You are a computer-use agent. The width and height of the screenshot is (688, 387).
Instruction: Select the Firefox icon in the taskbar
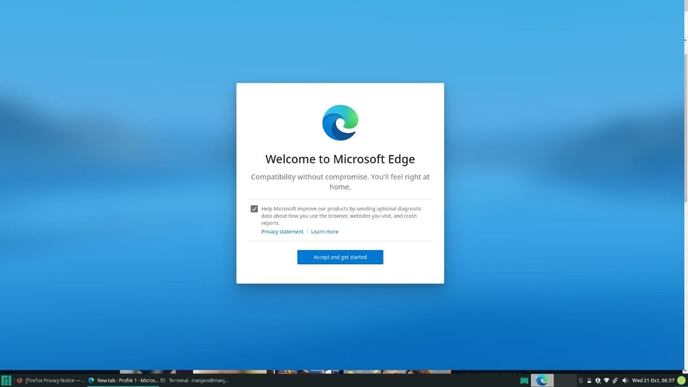click(x=19, y=380)
